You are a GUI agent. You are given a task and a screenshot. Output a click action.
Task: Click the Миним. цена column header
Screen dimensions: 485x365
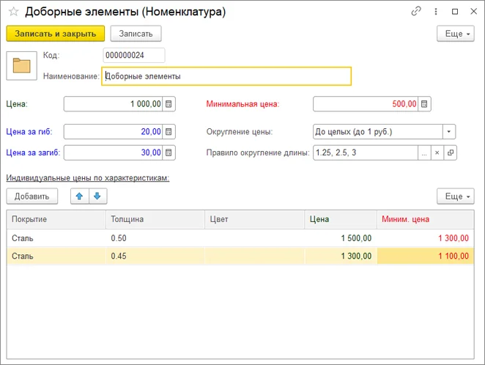click(426, 219)
